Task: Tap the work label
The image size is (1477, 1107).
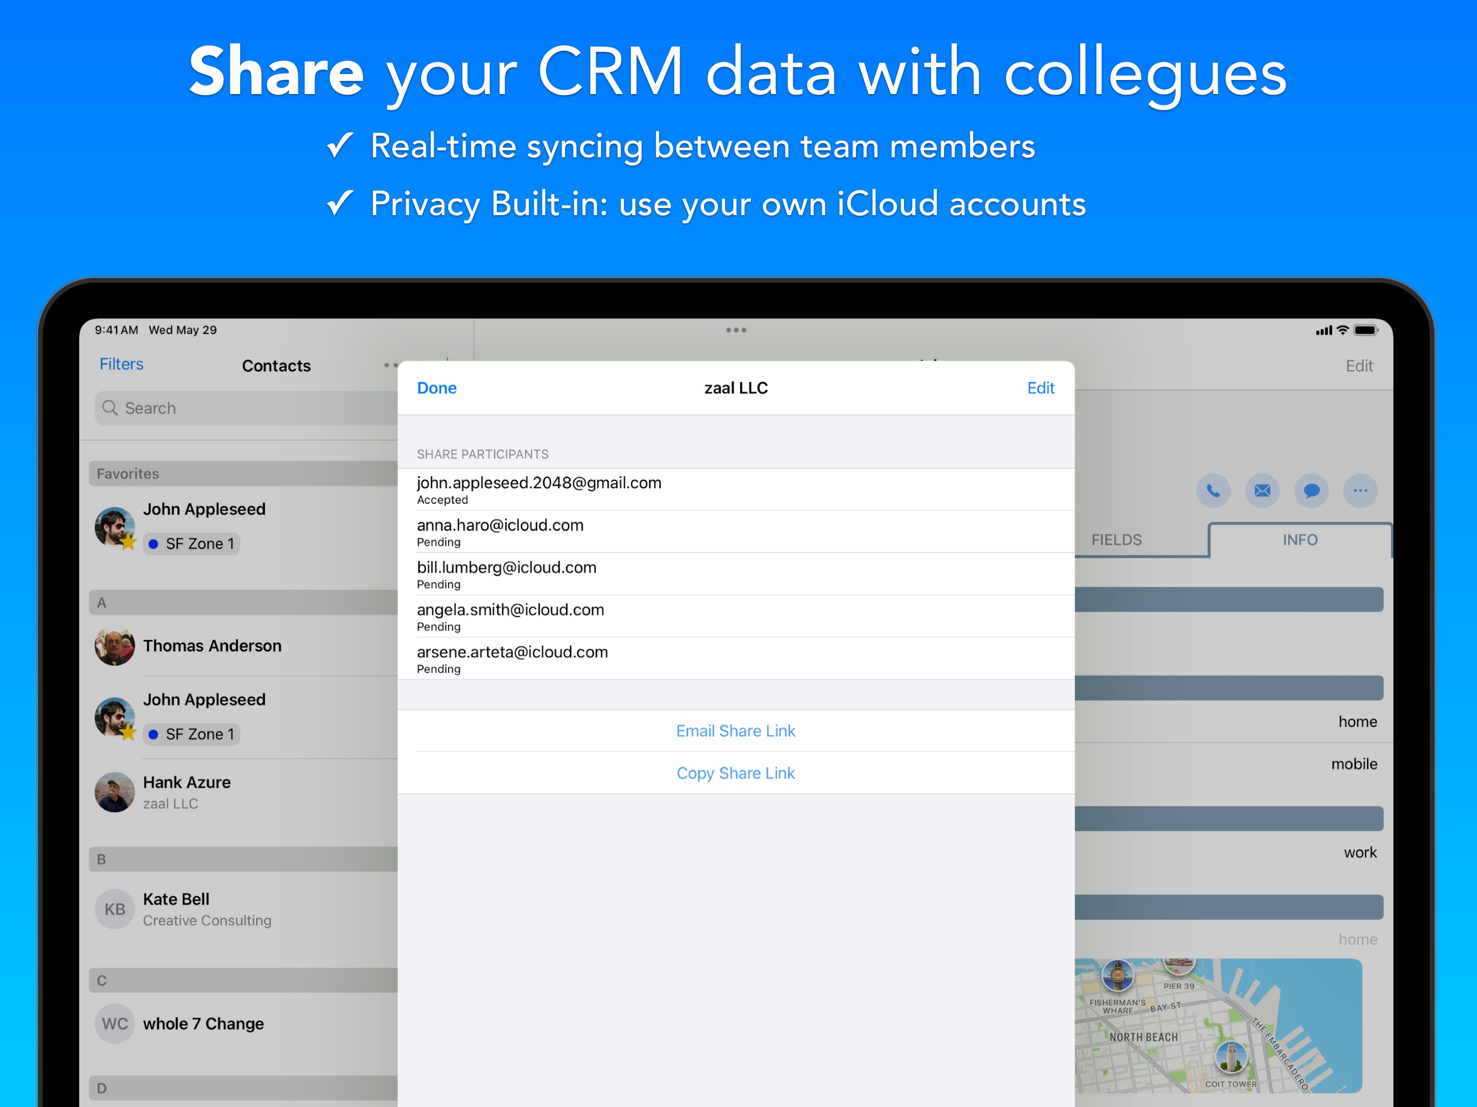Action: pos(1360,852)
